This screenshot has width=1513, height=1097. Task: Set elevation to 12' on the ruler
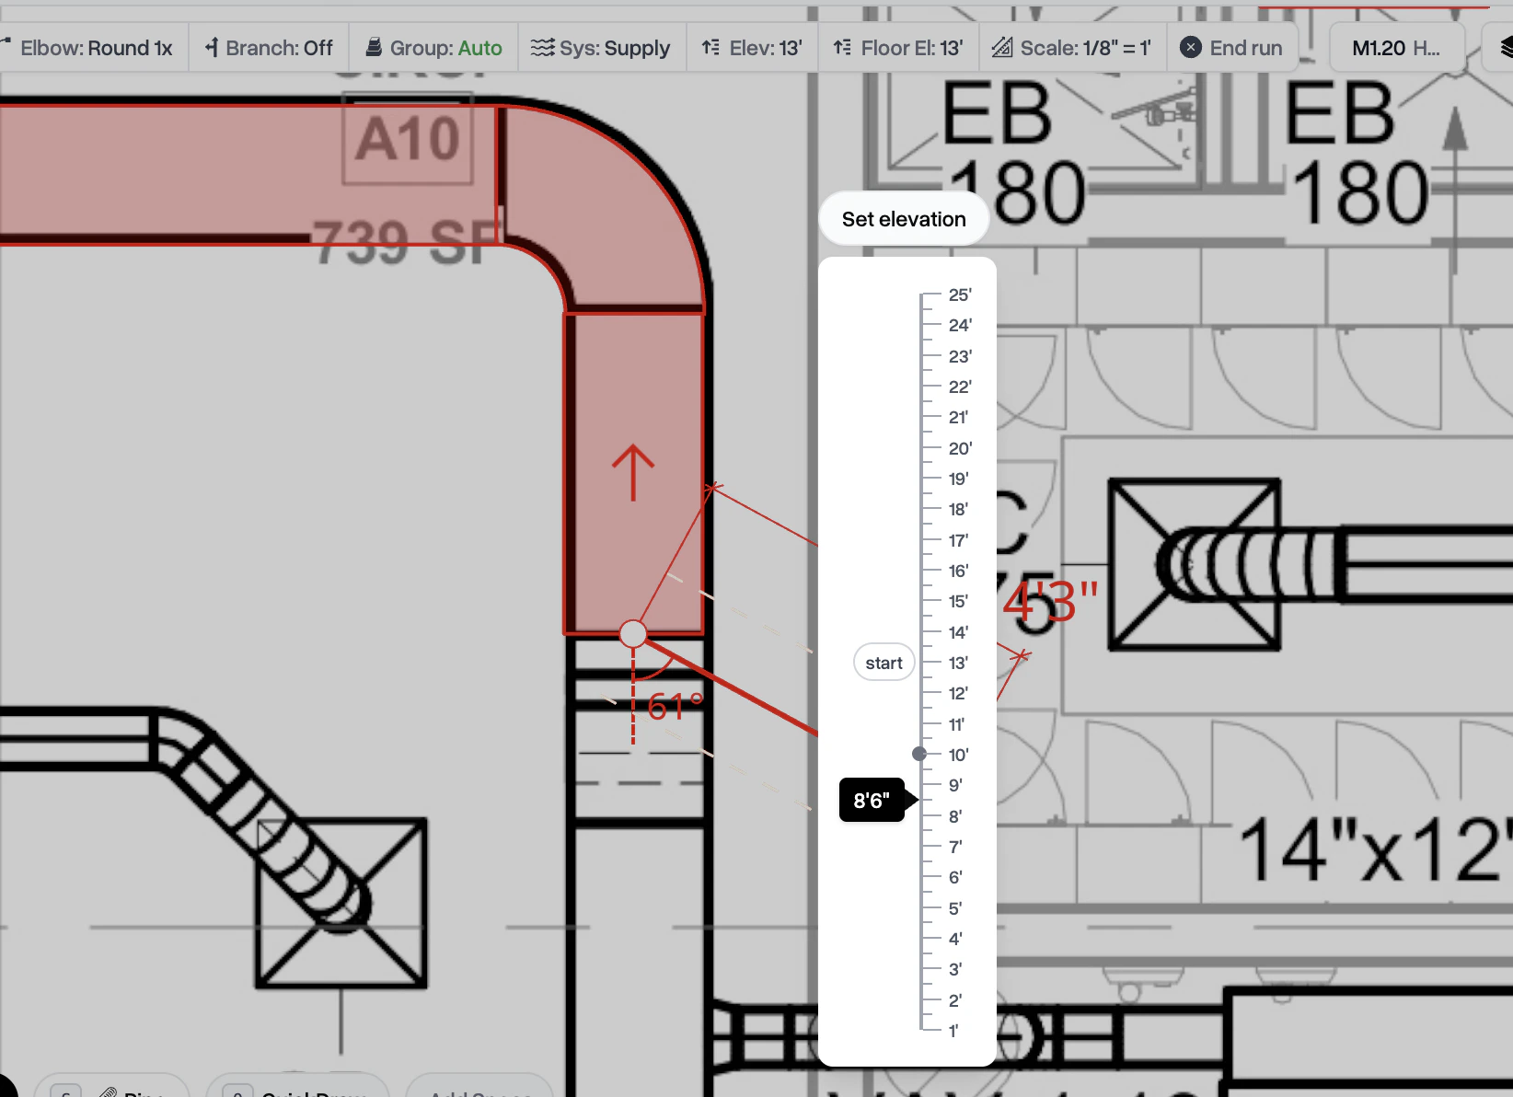tap(958, 693)
